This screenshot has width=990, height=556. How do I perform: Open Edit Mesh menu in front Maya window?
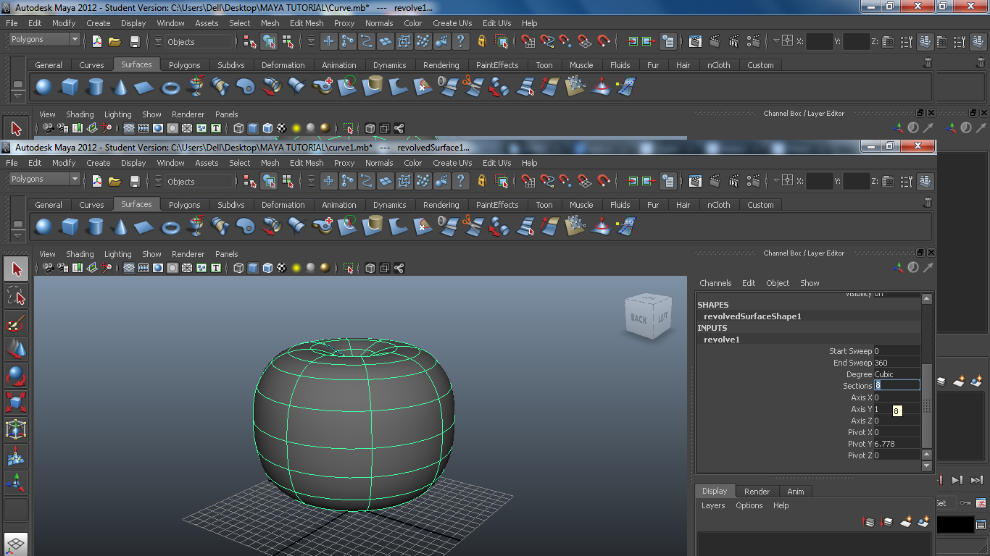(307, 163)
